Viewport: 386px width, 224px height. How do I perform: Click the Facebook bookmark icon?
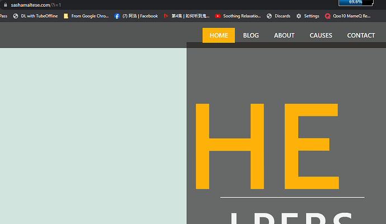pos(117,16)
